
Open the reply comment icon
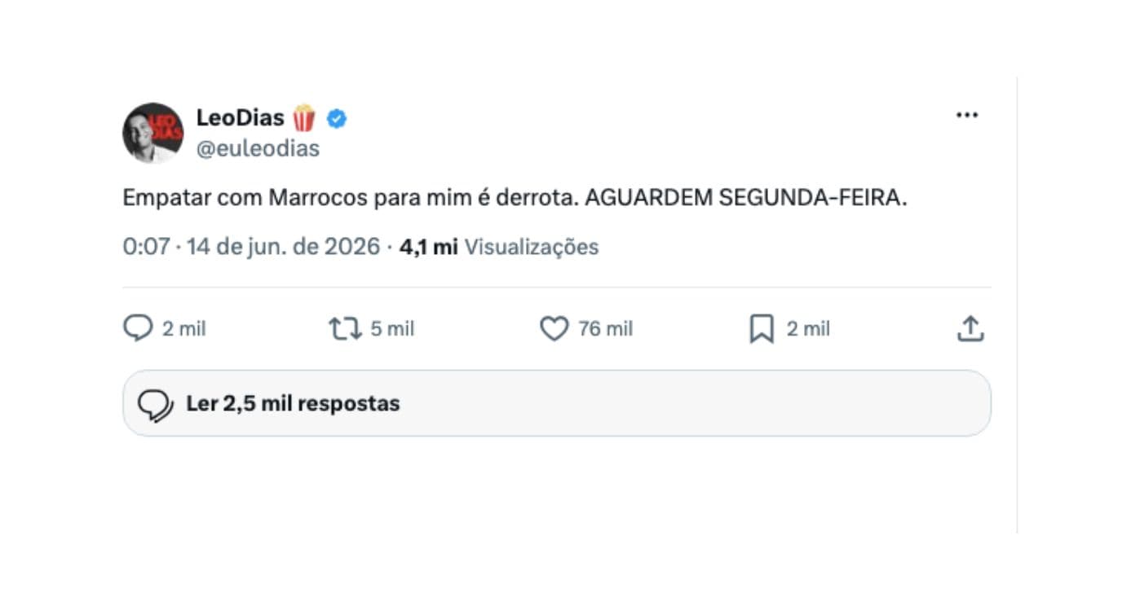[x=138, y=328]
